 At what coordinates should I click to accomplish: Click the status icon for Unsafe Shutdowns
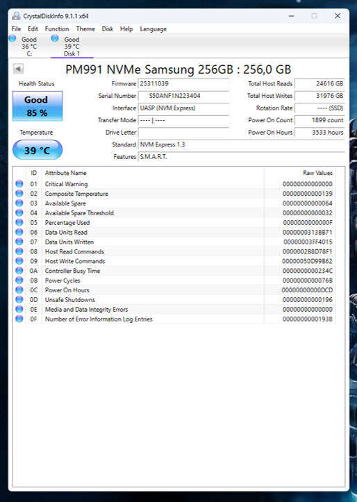(x=19, y=299)
